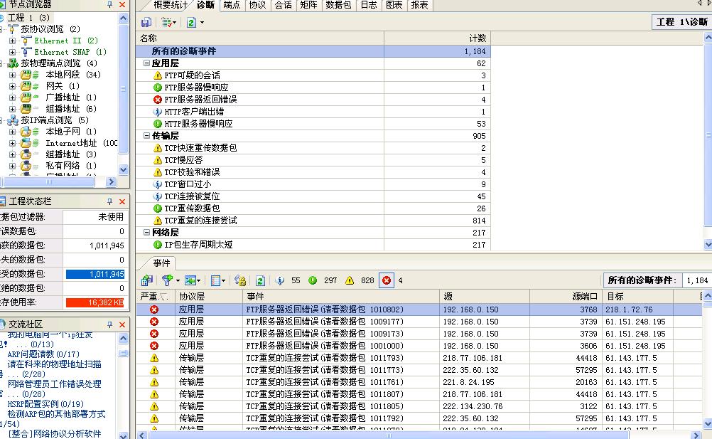
Task: Open the dropdown arrow beside the upper refresh icon
Action: point(202,22)
